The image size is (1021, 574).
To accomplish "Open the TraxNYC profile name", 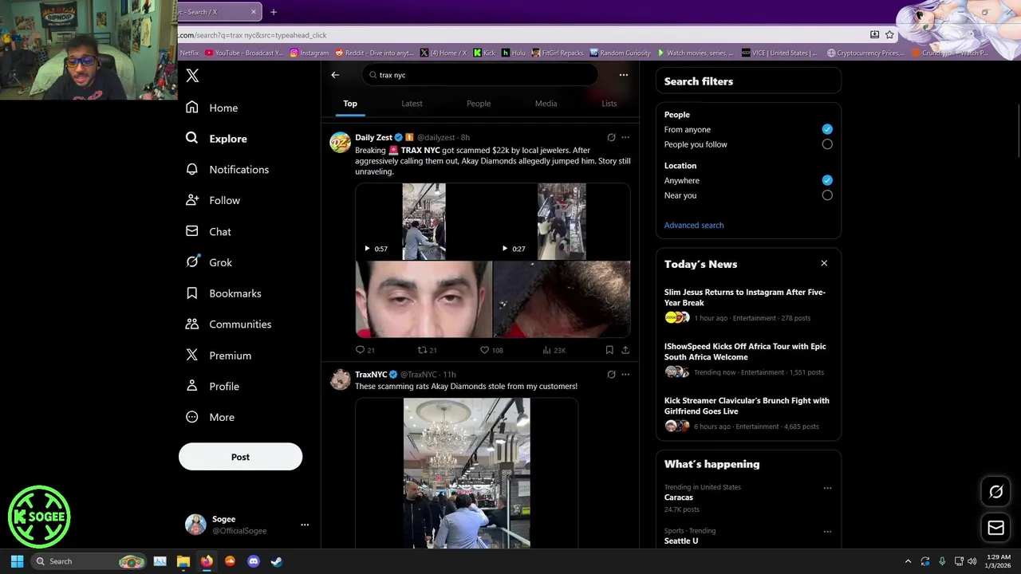I will pos(371,375).
